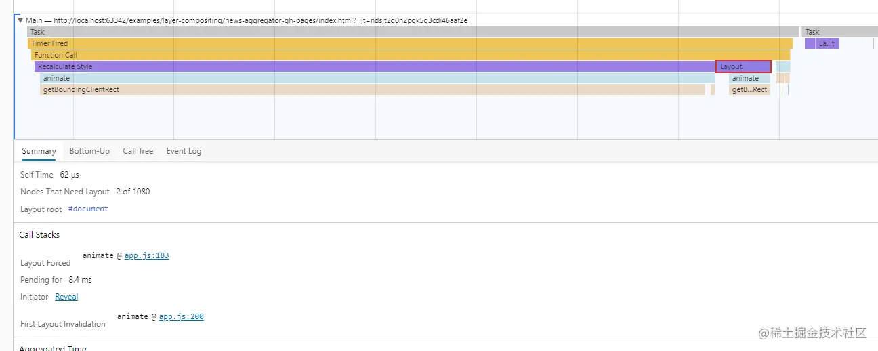Select the highlighted Layout event block
Image resolution: width=878 pixels, height=351 pixels.
pos(743,66)
